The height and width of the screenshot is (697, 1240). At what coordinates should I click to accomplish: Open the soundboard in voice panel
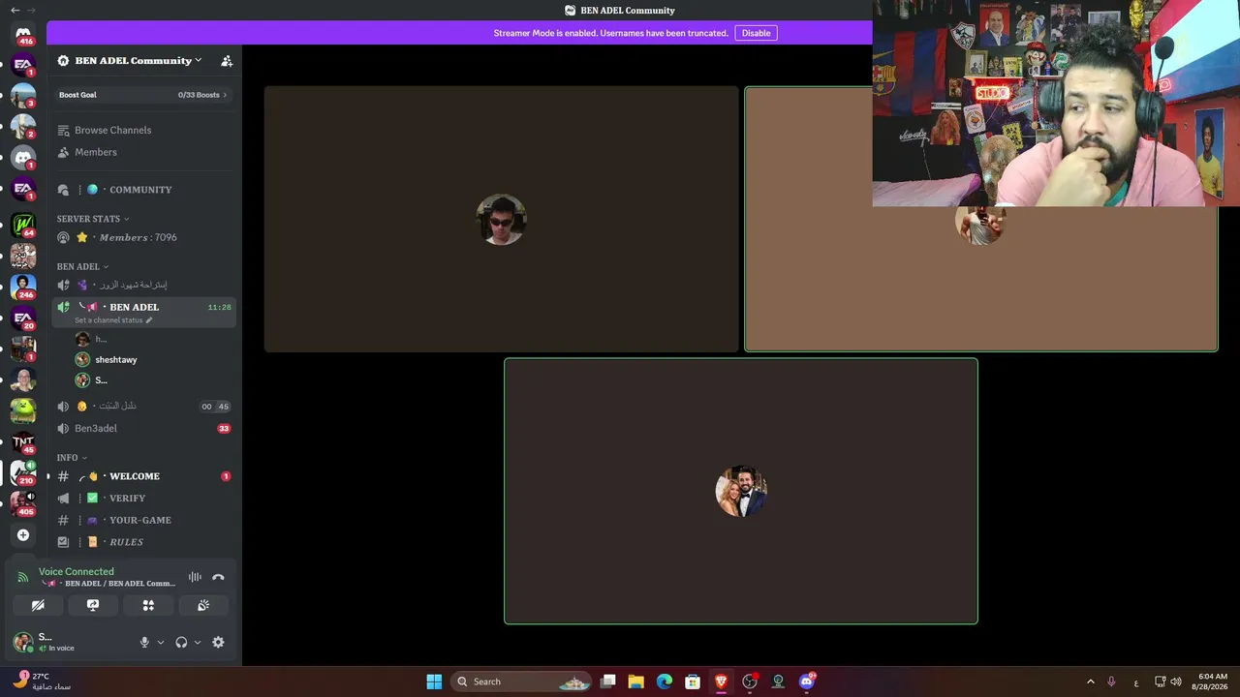203,605
